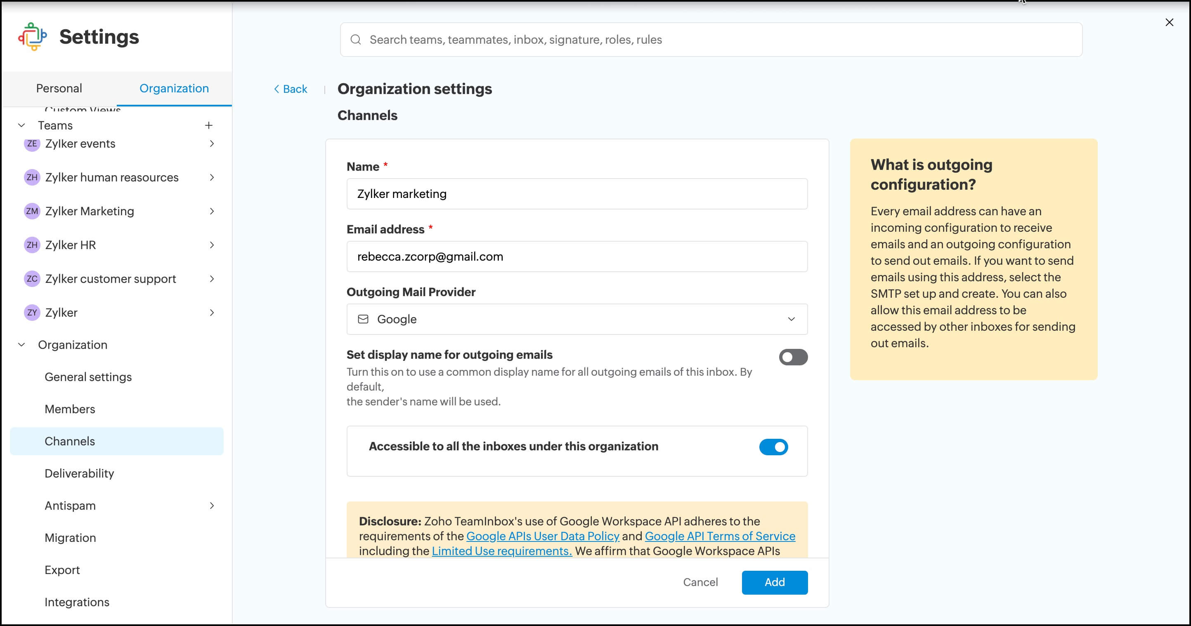This screenshot has width=1191, height=626.
Task: Select the Zylker events team avatar
Action: coord(31,144)
